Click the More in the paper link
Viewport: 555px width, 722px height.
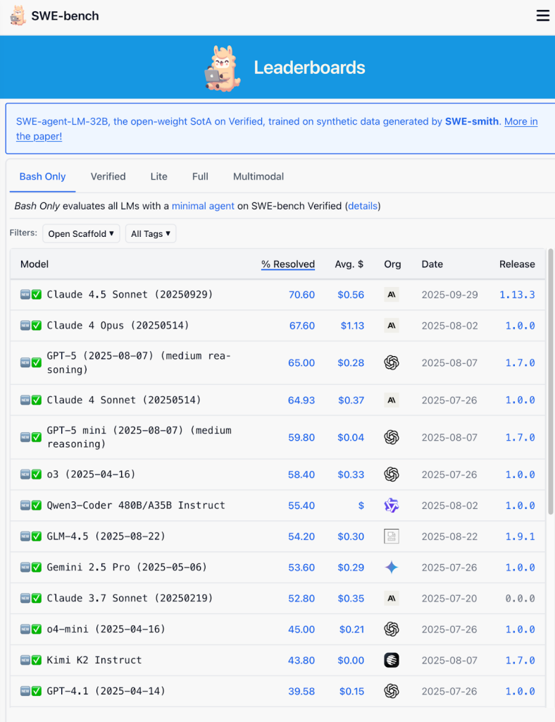click(520, 121)
